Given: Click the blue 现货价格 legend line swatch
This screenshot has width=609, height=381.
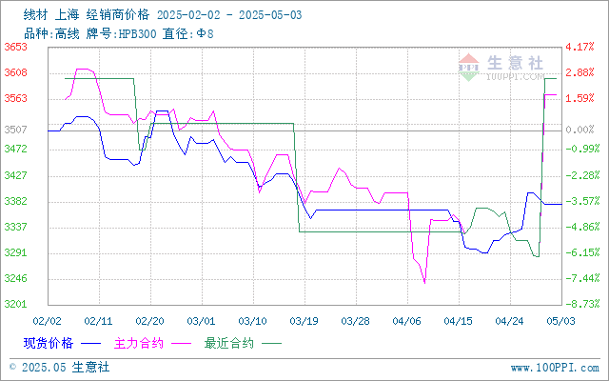Looking at the screenshot, I should coord(91,344).
